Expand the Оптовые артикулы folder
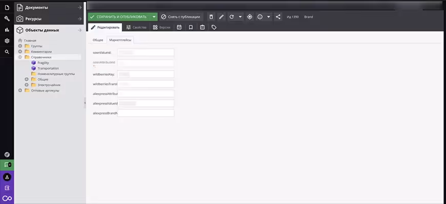 coord(20,90)
